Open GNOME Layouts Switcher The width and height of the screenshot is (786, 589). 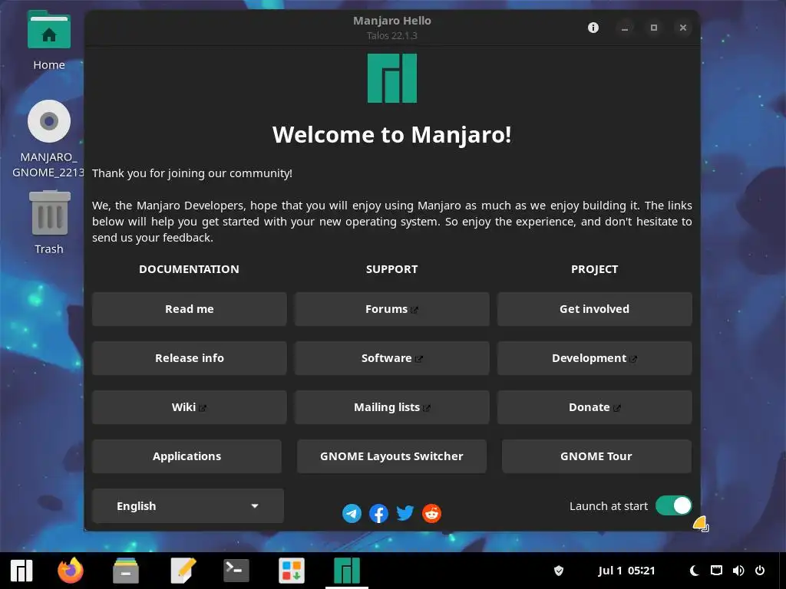(x=392, y=456)
